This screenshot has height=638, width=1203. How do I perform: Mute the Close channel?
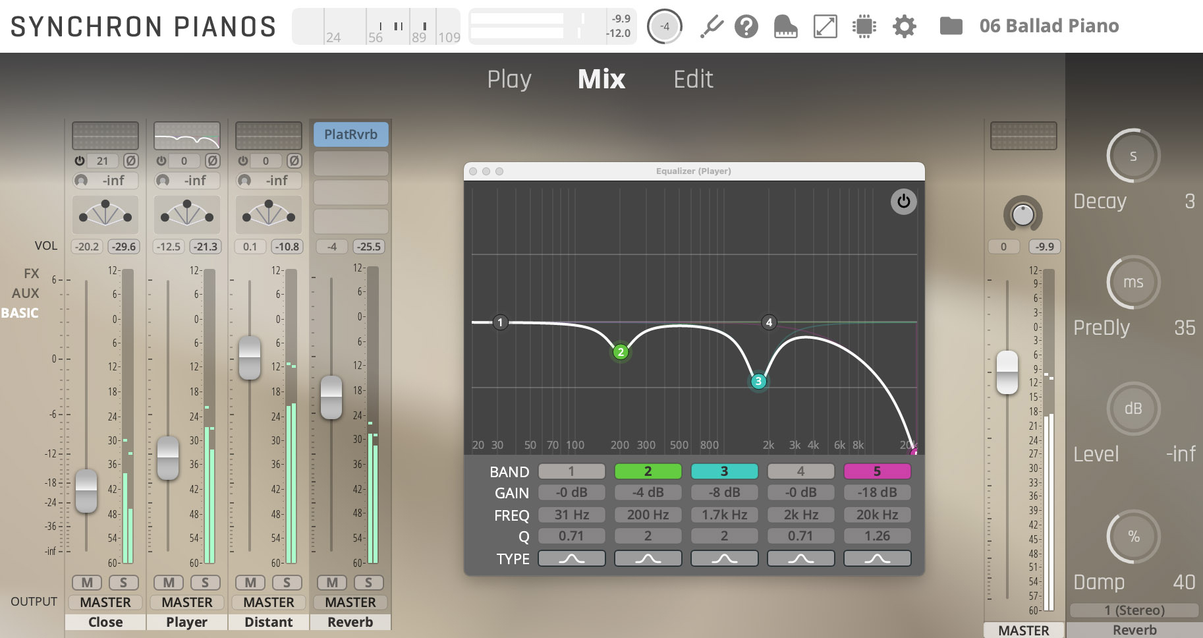[x=87, y=583]
